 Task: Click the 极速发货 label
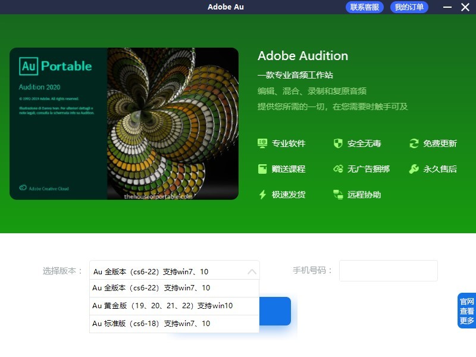pyautogui.click(x=289, y=195)
